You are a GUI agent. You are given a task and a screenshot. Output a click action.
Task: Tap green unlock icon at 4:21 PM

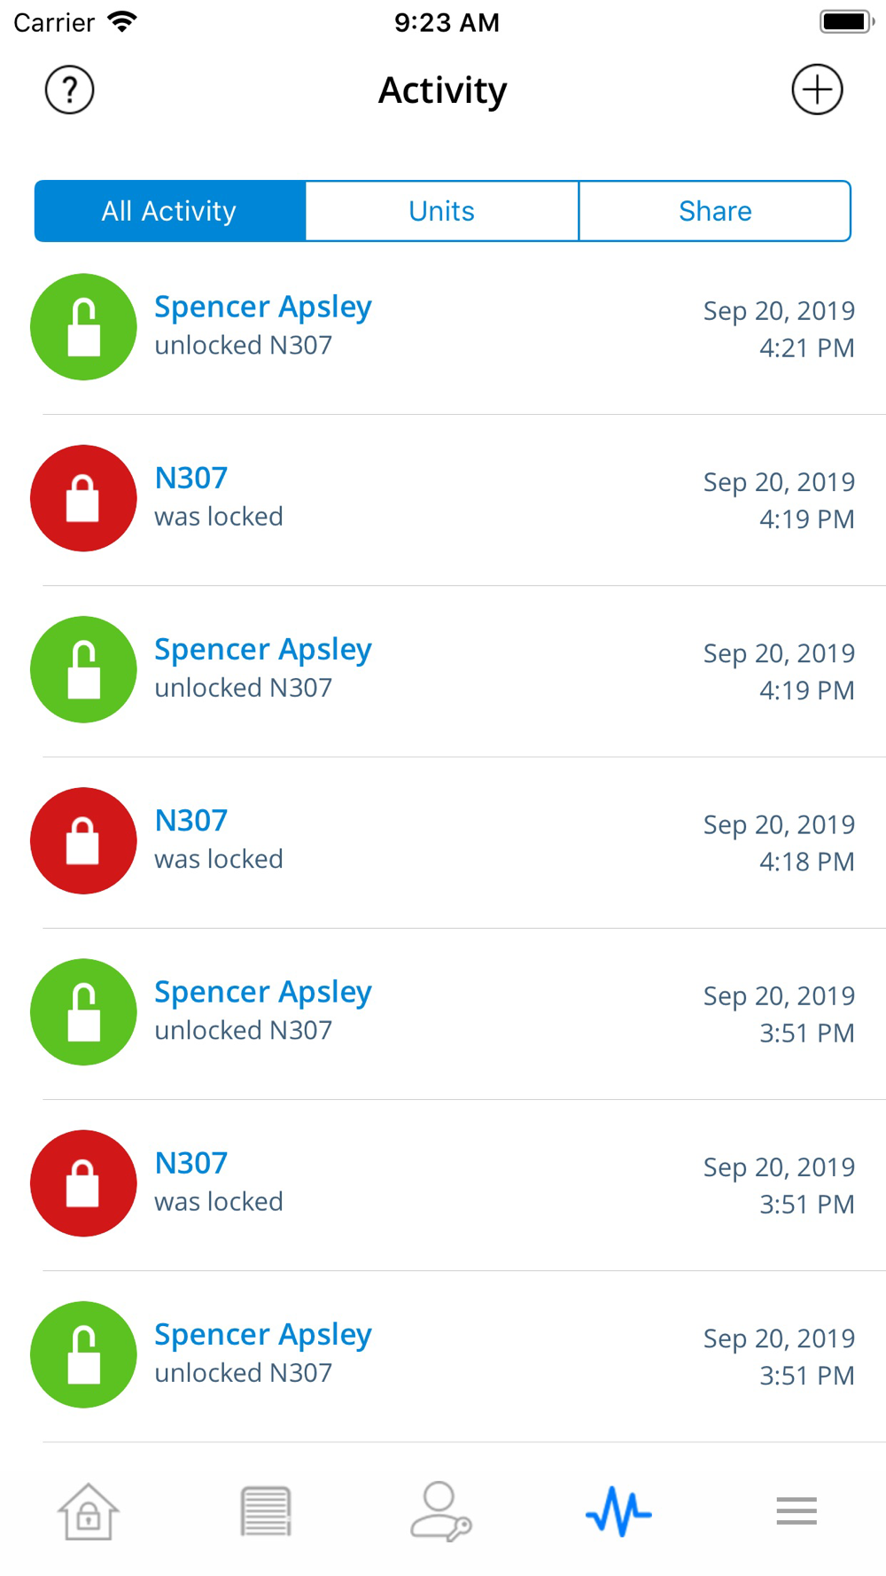pos(83,327)
